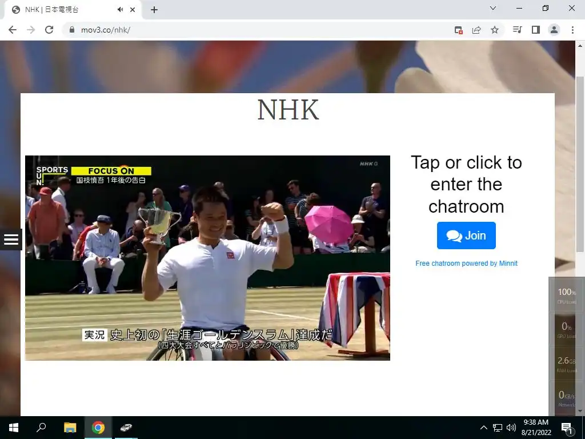The width and height of the screenshot is (585, 439).
Task: Click the GPU Load 0% widget
Action: [566, 330]
